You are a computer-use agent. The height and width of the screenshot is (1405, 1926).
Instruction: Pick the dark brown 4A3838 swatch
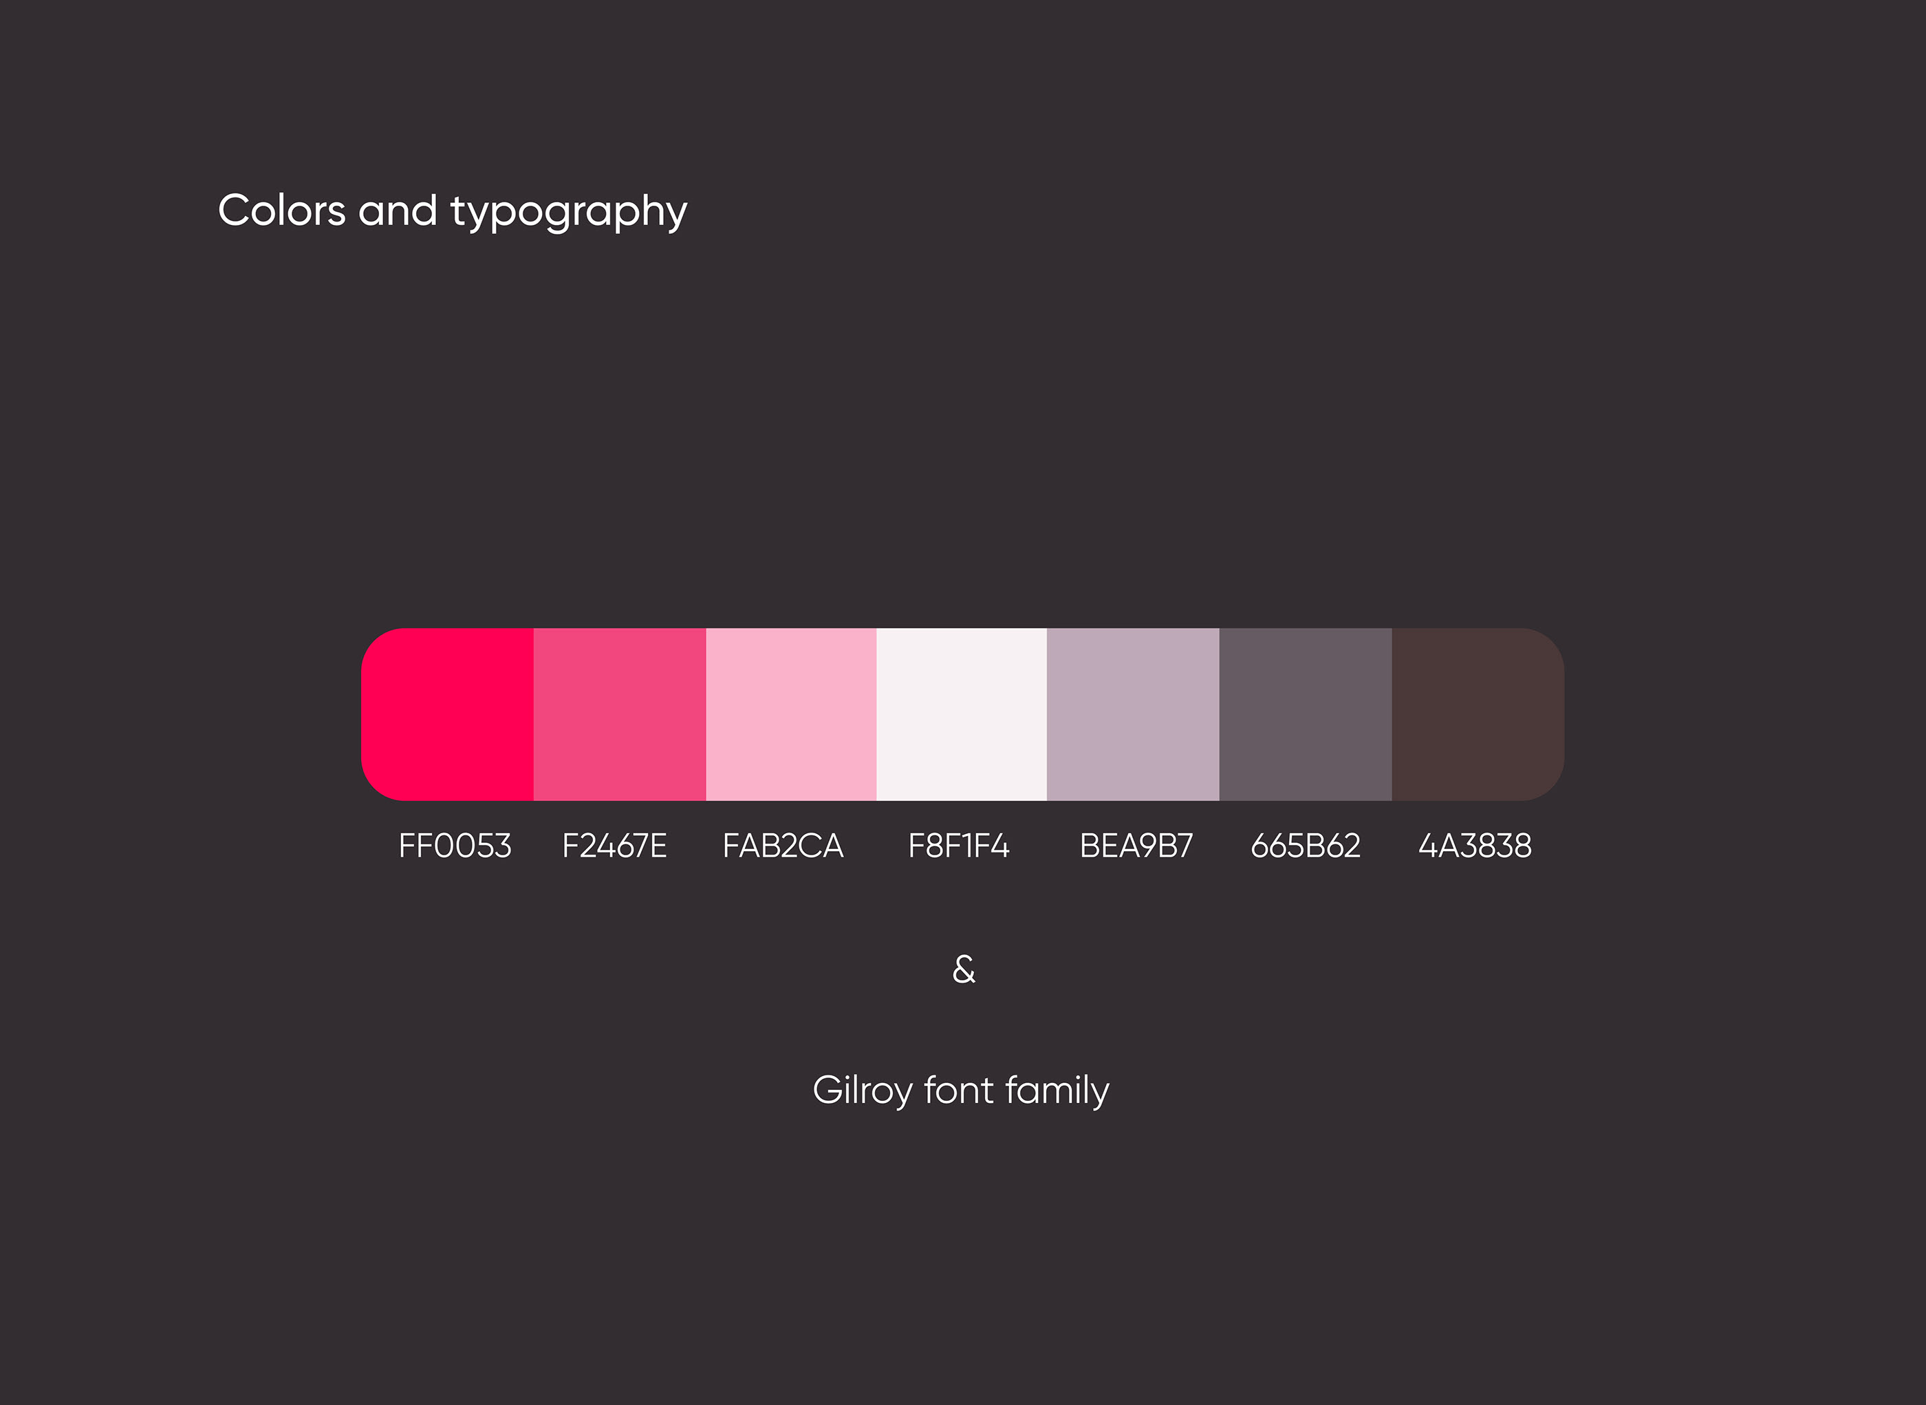1477,714
